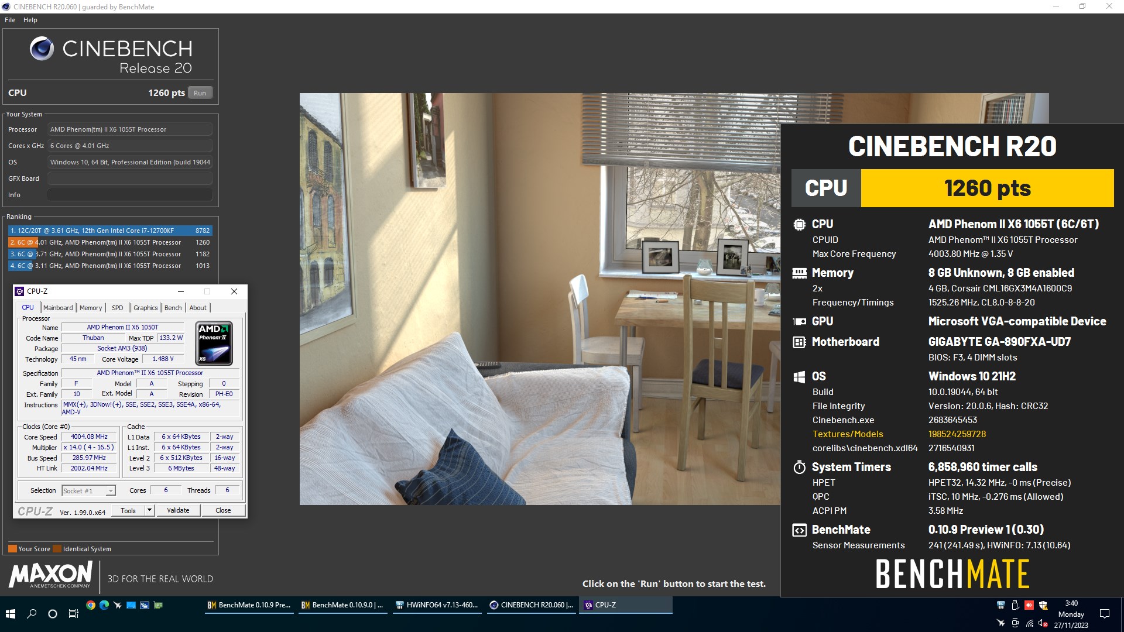Click the HWiNFO tray icon
Screen dimensions: 1124x632
click(x=1001, y=605)
